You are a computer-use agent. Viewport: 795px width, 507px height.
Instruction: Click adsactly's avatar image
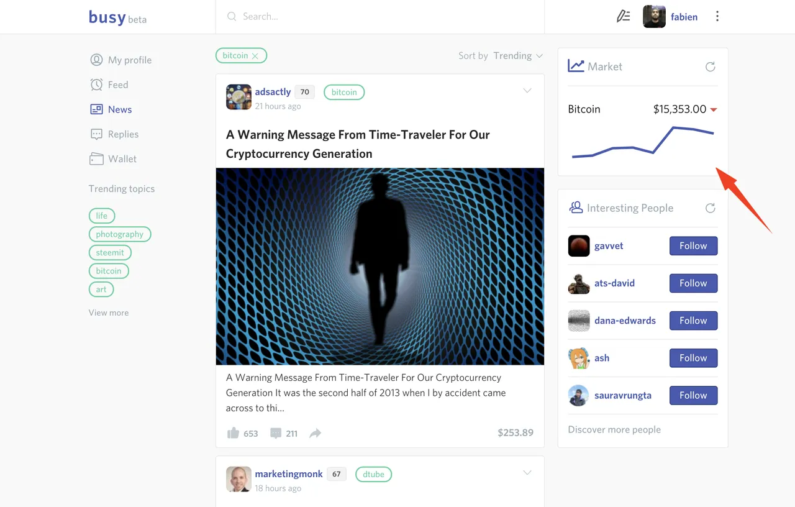[238, 97]
